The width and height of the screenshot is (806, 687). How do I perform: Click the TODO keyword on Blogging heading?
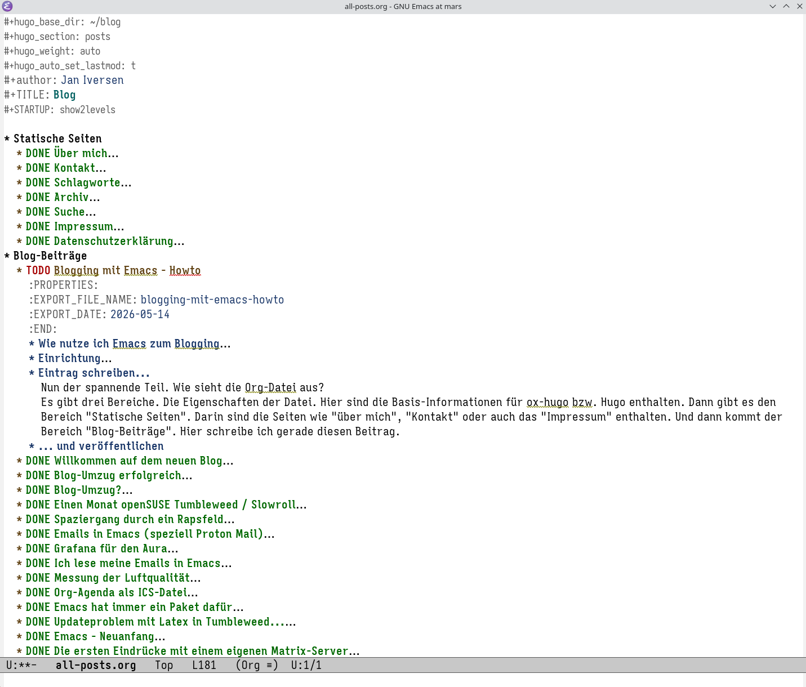38,270
